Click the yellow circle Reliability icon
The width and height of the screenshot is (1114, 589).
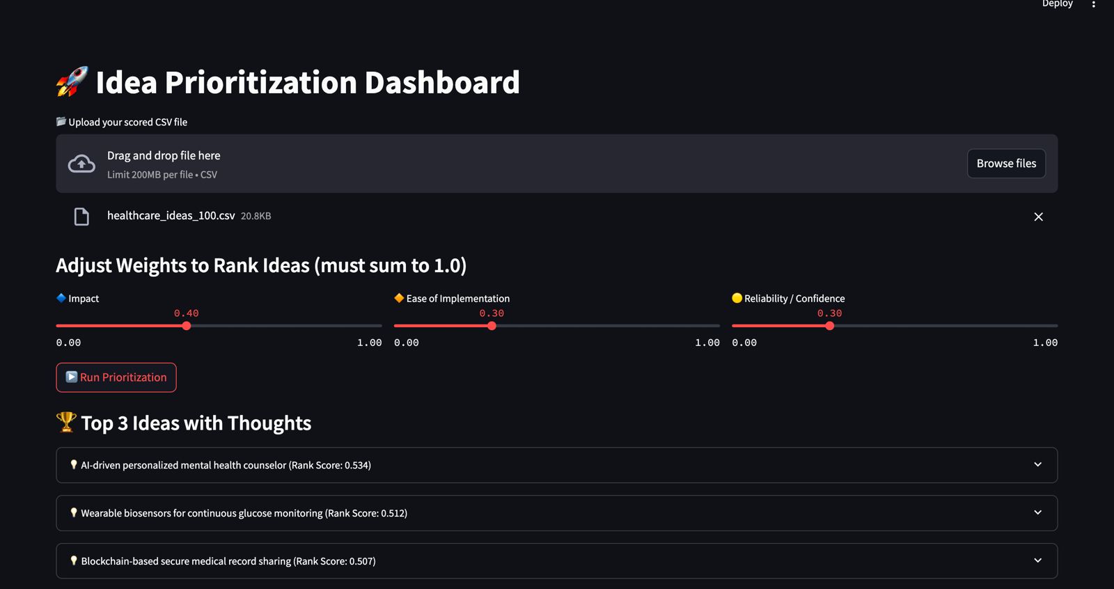[737, 298]
